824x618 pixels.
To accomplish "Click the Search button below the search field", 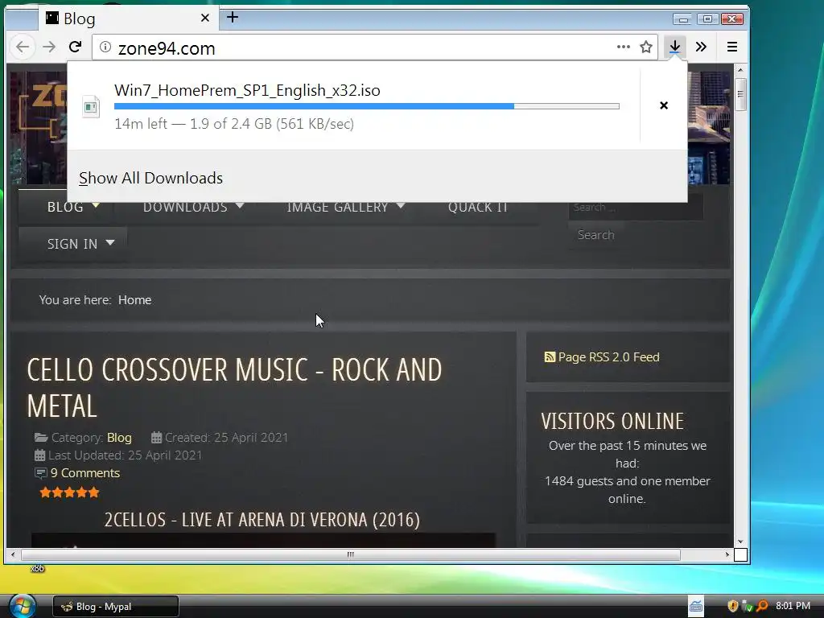I will click(x=596, y=235).
